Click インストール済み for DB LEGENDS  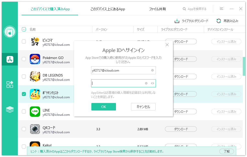tap(226, 76)
